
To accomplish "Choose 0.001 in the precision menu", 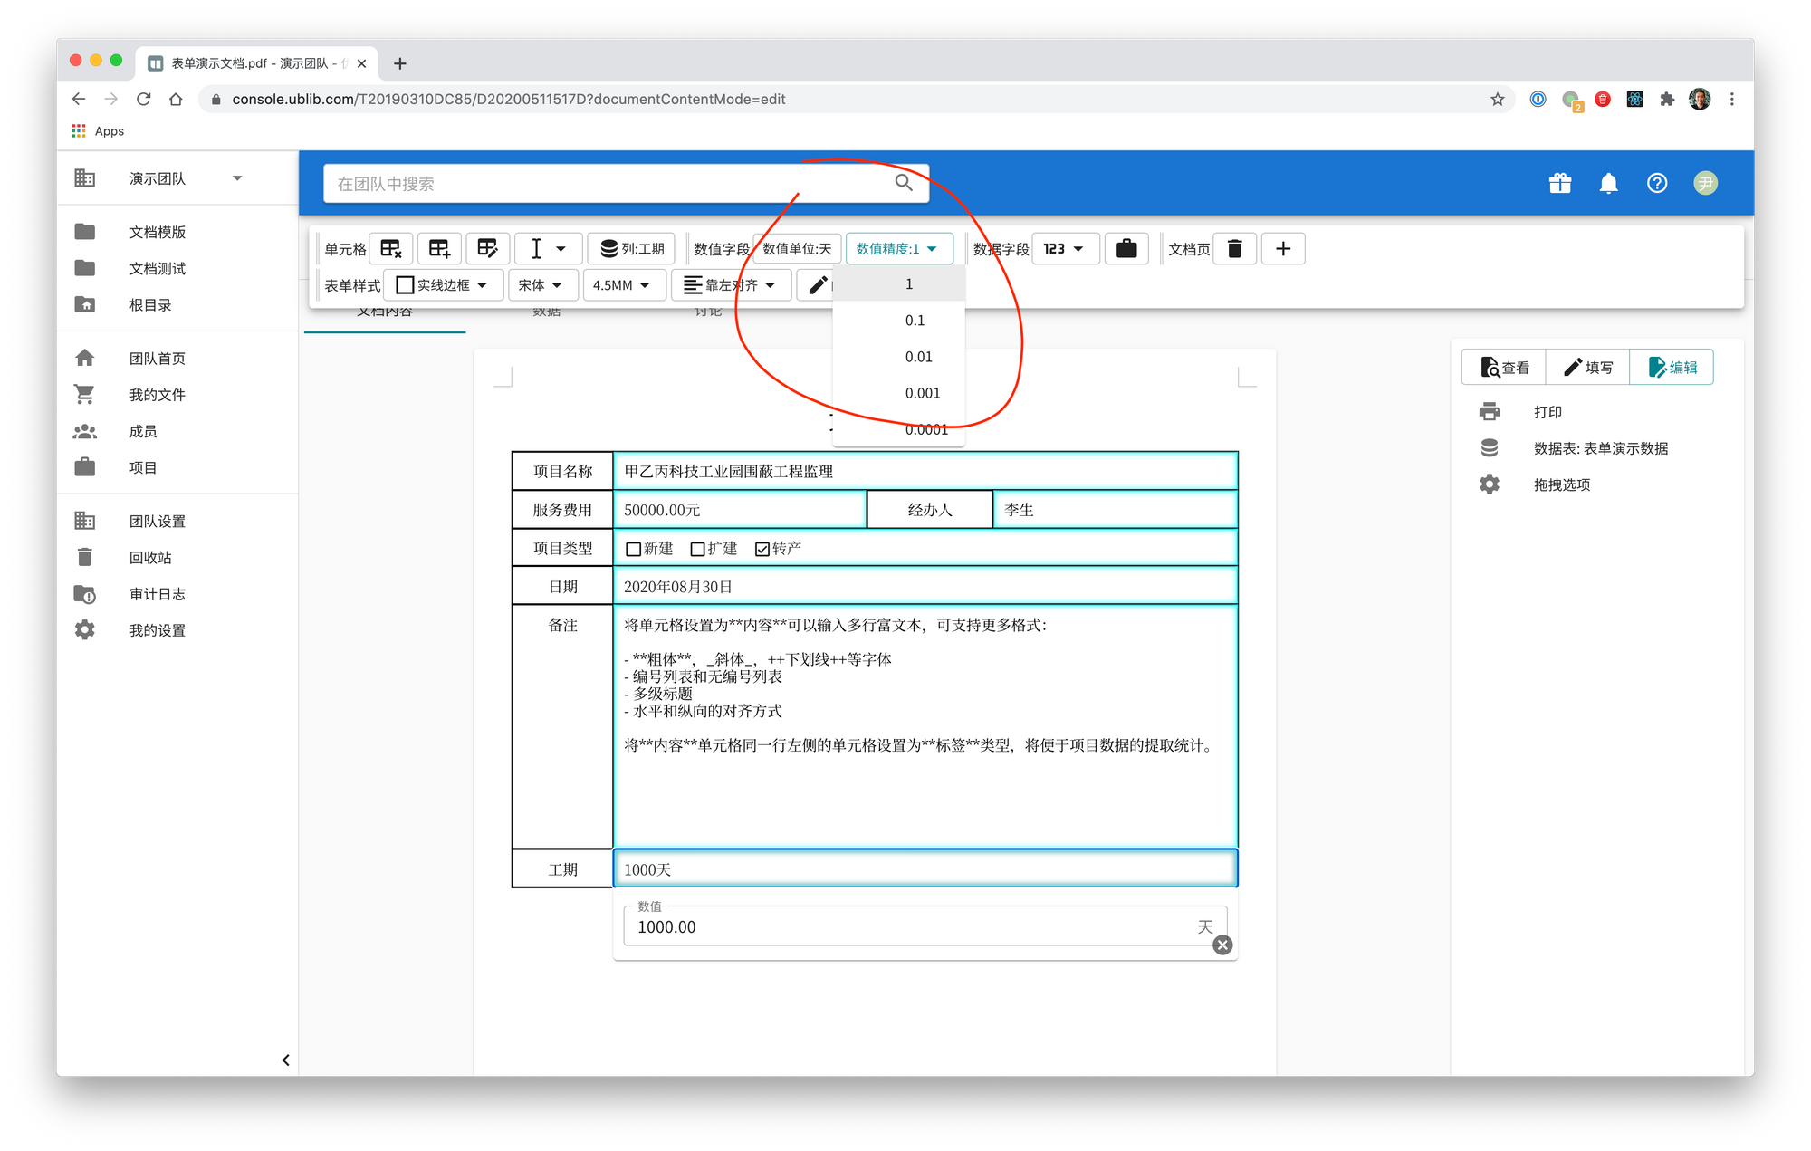I will point(922,393).
